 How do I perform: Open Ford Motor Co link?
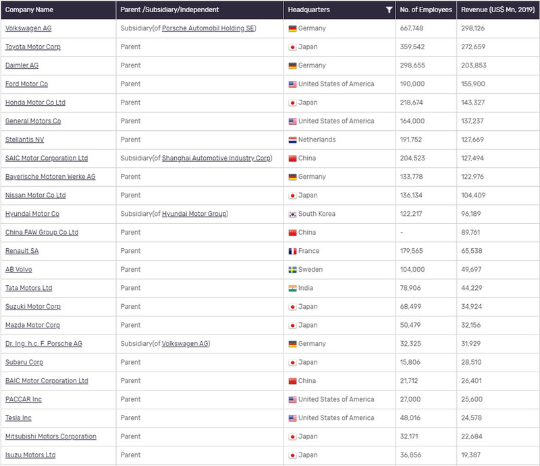coord(26,84)
